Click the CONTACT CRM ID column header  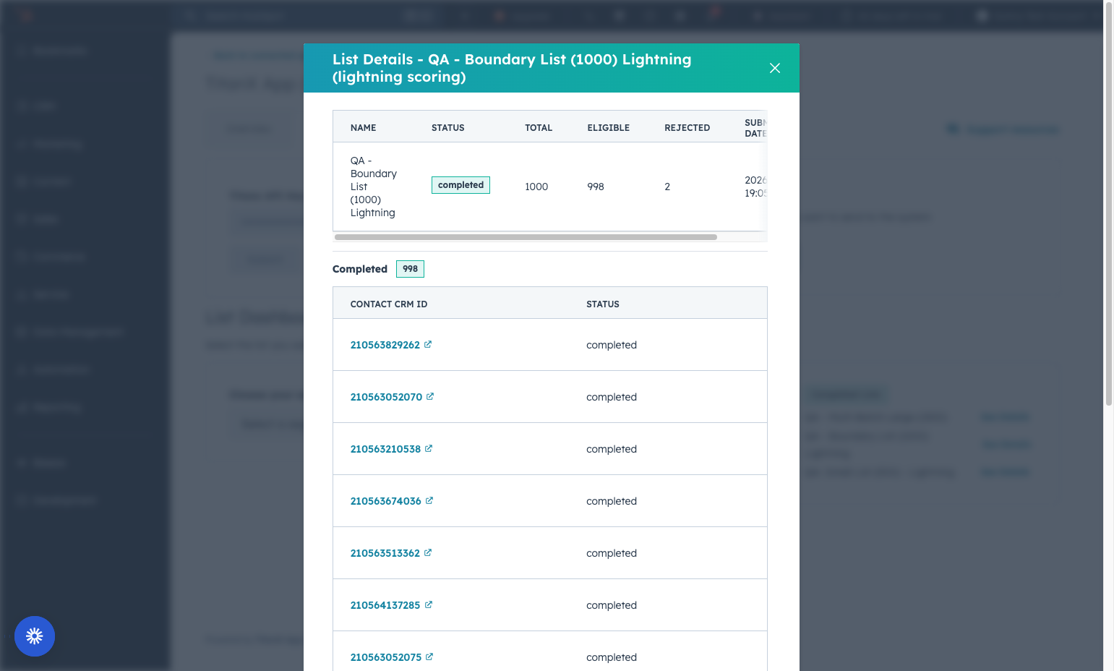389,304
